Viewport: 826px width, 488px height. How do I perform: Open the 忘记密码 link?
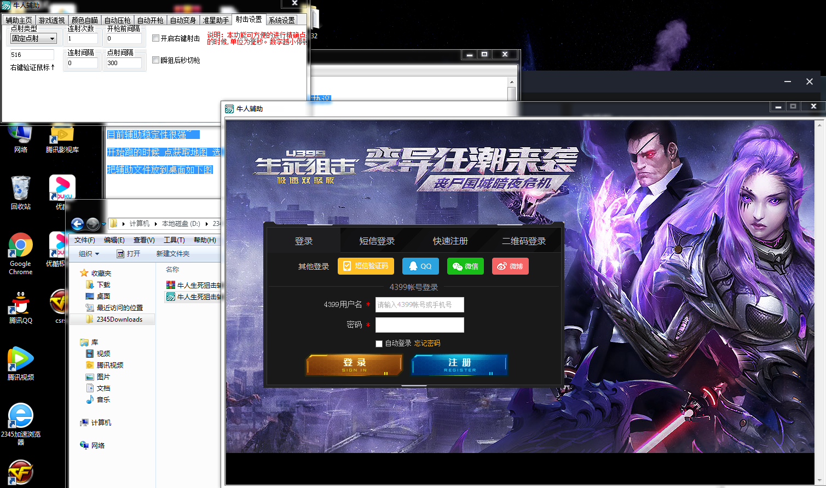coord(427,344)
